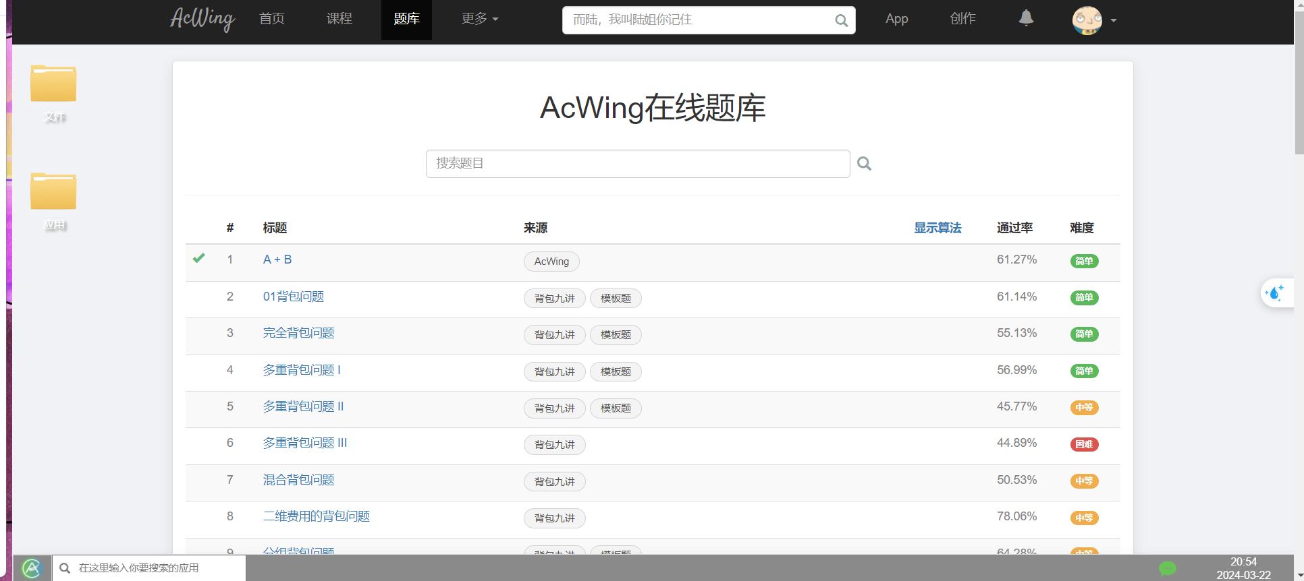This screenshot has width=1304, height=581.
Task: Click 模板题 tag in 完全背包问题 row
Action: coord(616,335)
